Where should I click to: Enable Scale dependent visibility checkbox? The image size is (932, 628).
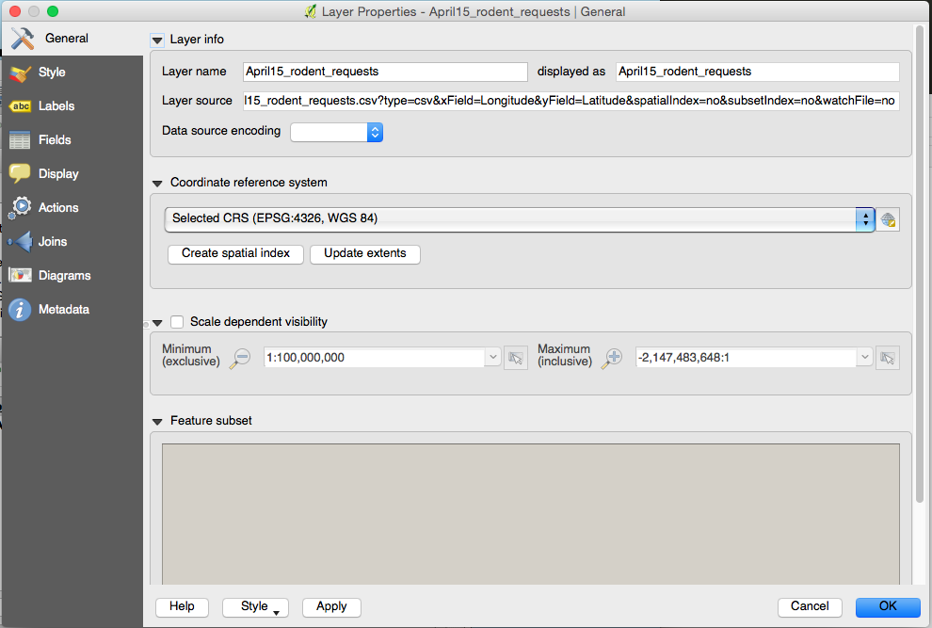pos(177,322)
